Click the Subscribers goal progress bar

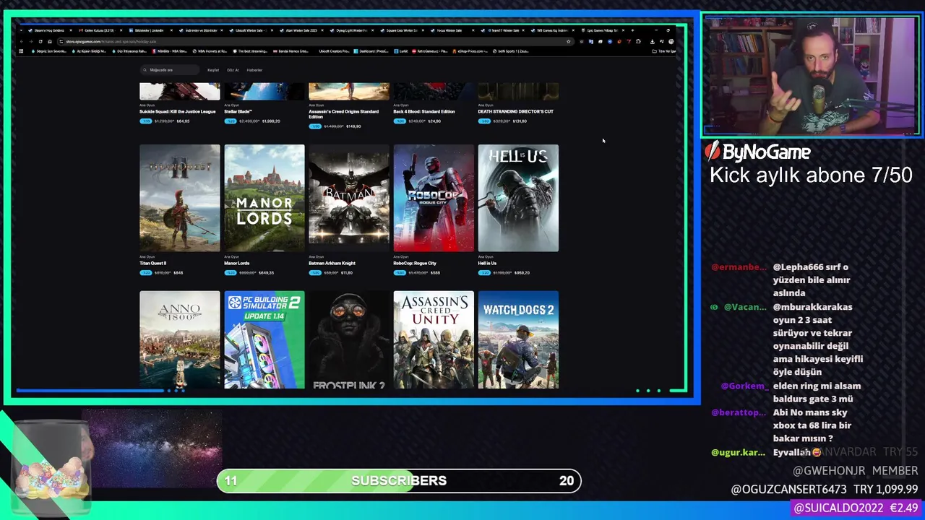click(399, 481)
